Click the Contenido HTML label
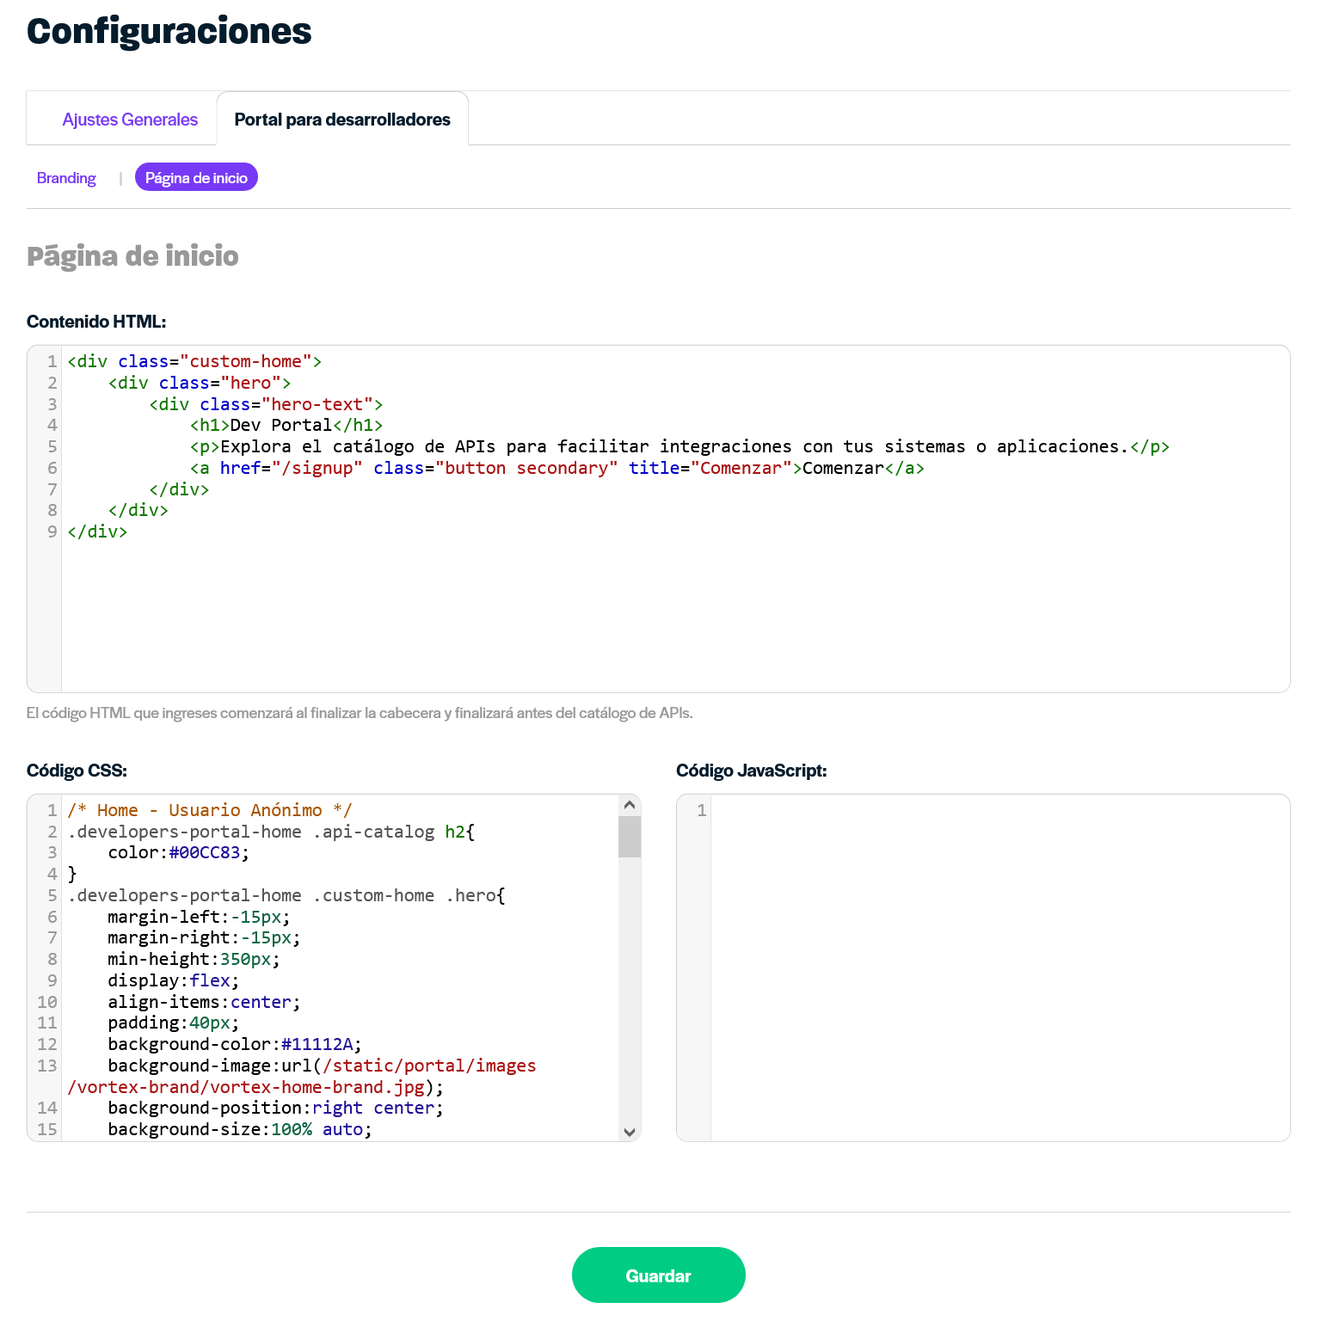Screen dimensions: 1322x1333 coord(96,322)
